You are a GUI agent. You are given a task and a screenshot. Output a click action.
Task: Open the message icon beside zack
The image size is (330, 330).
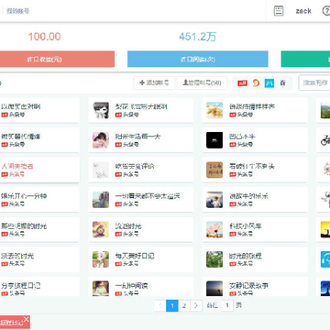(x=279, y=11)
